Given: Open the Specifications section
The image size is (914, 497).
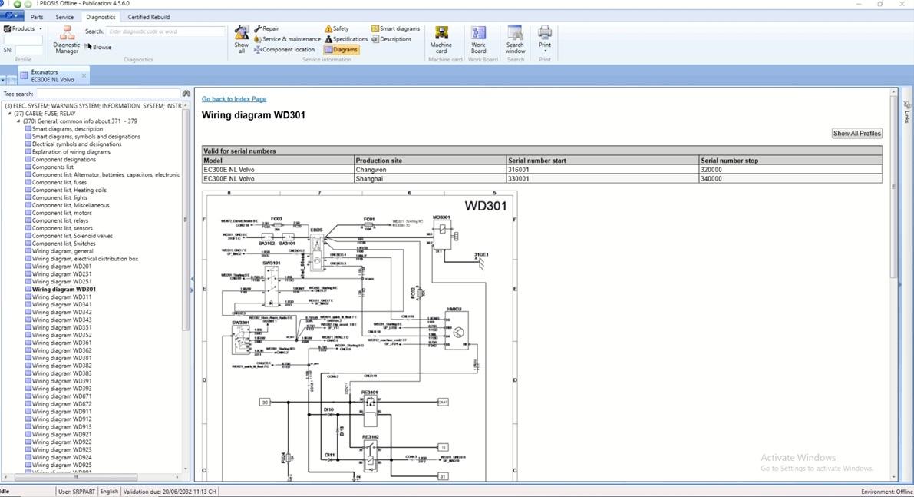Looking at the screenshot, I should pos(346,39).
